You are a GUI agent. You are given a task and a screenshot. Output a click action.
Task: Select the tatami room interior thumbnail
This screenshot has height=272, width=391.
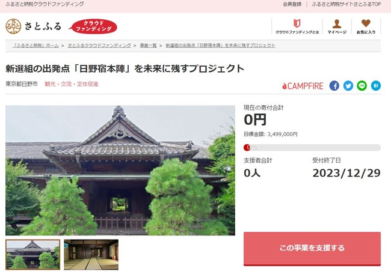coord(91,255)
